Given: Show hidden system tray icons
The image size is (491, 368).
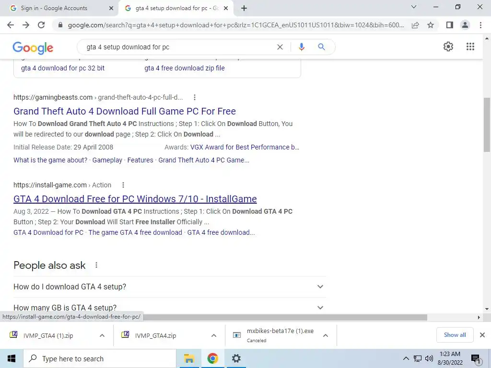Looking at the screenshot, I should pos(406,358).
